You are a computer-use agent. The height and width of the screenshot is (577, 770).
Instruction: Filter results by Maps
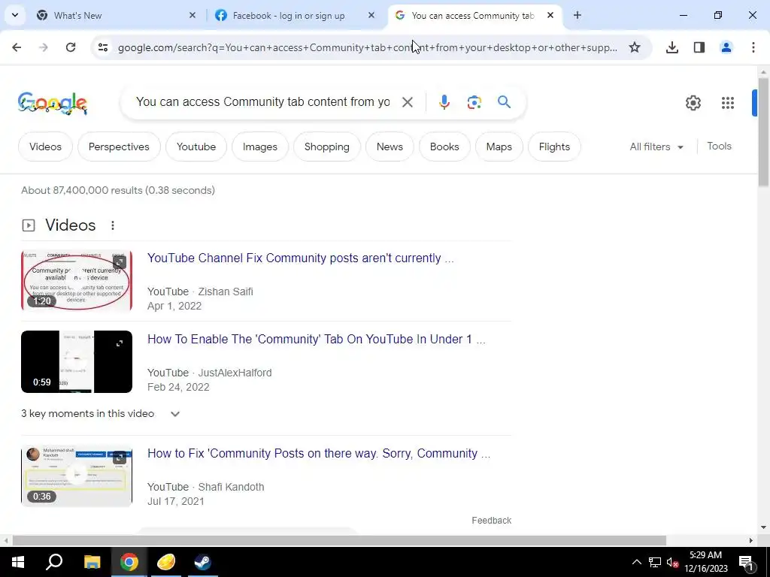click(499, 147)
